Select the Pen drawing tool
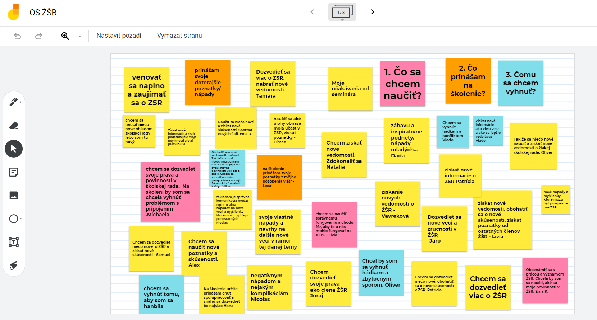 coord(13,102)
